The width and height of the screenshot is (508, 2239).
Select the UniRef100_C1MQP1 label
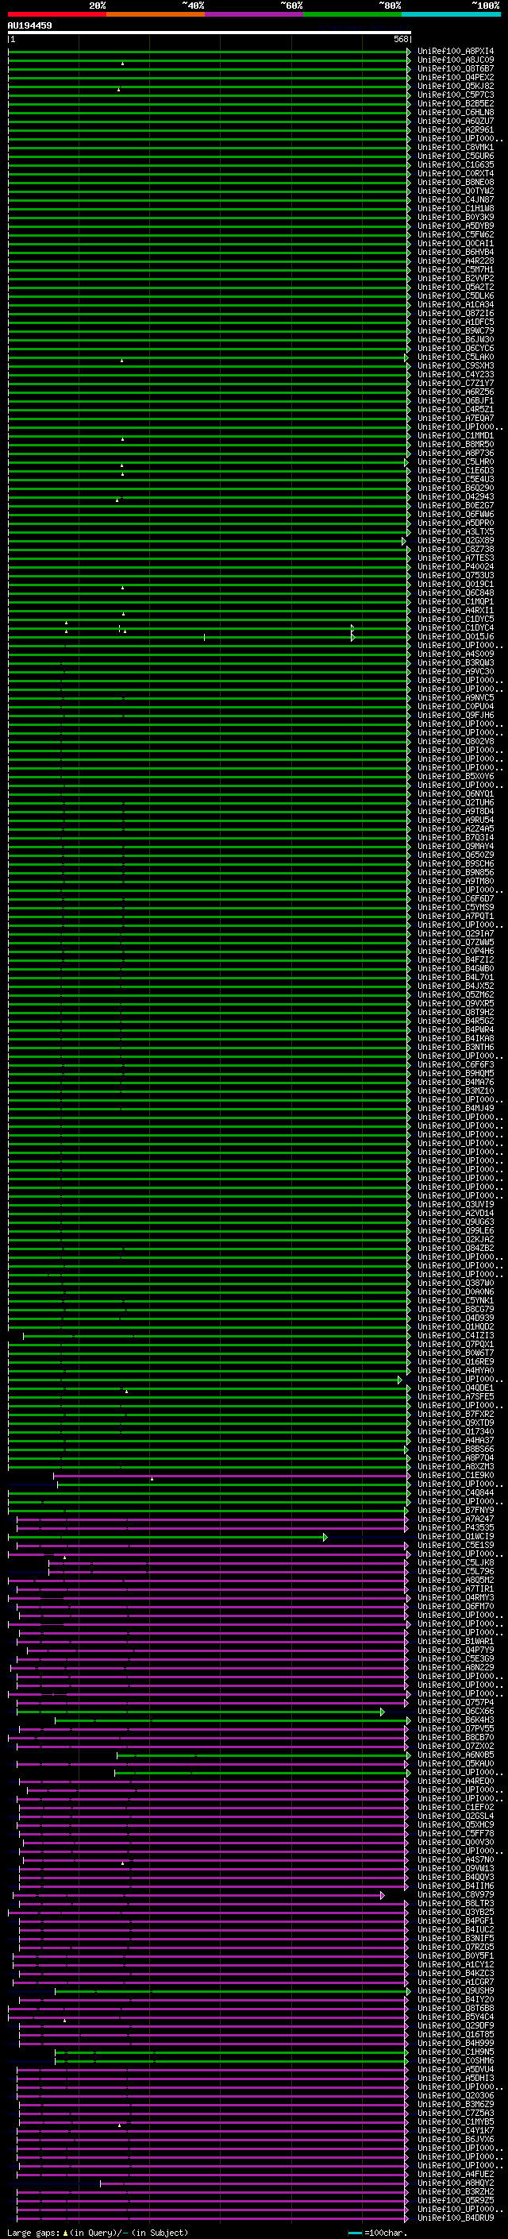[456, 601]
